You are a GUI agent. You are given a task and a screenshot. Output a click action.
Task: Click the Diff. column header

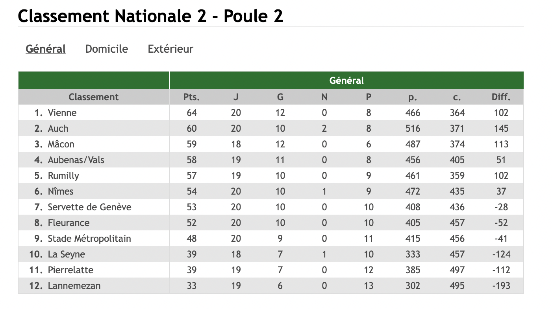(x=501, y=97)
